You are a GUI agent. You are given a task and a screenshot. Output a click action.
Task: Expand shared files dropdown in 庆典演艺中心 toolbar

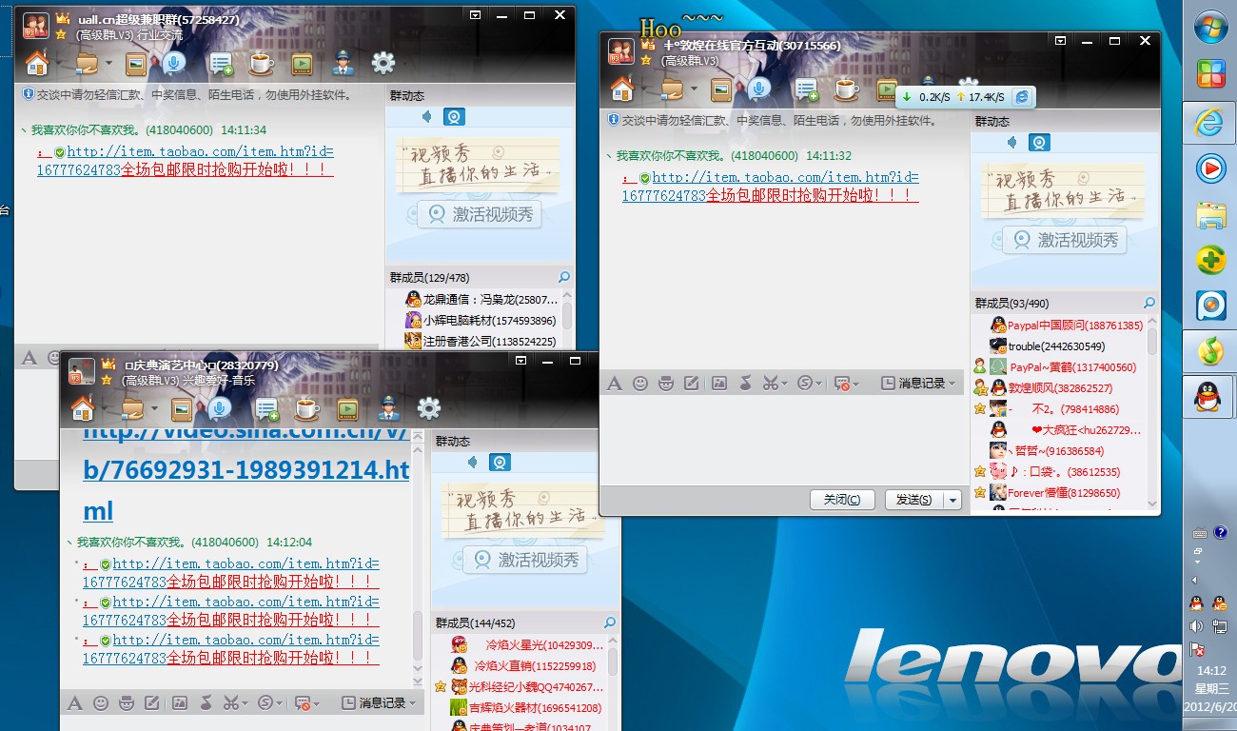point(154,409)
